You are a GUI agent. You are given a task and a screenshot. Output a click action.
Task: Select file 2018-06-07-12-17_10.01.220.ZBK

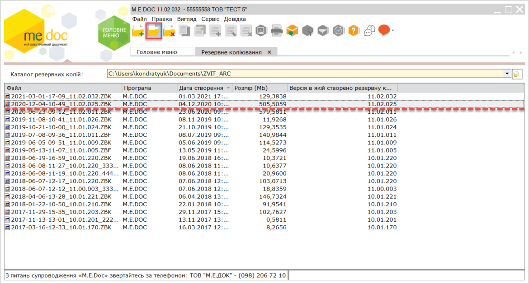click(61, 181)
